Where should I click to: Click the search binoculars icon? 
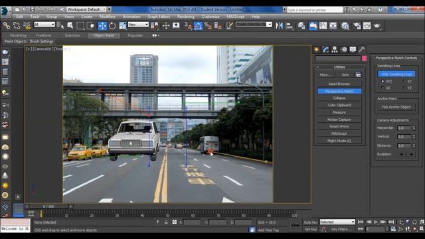(x=347, y=9)
